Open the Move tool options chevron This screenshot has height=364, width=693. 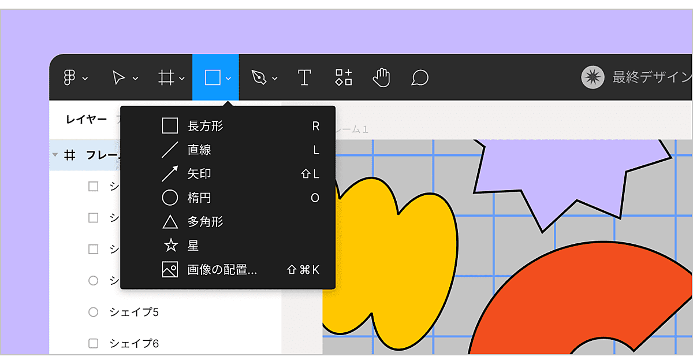click(135, 78)
